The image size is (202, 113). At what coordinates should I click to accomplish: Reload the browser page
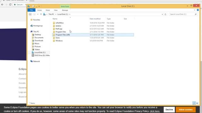point(10,5)
